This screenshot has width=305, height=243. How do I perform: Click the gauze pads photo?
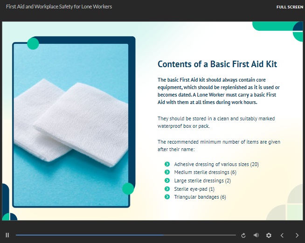[x=70, y=125]
